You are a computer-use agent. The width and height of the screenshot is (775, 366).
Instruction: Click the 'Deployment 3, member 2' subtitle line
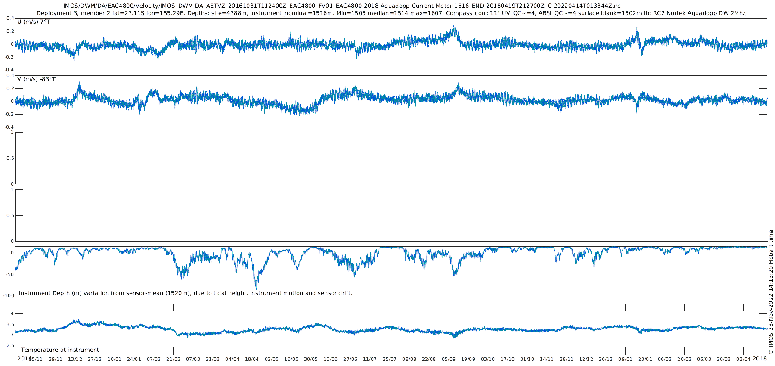391,13
